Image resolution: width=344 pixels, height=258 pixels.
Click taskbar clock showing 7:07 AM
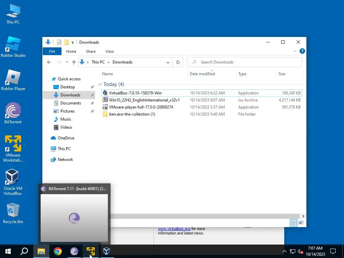click(315, 251)
